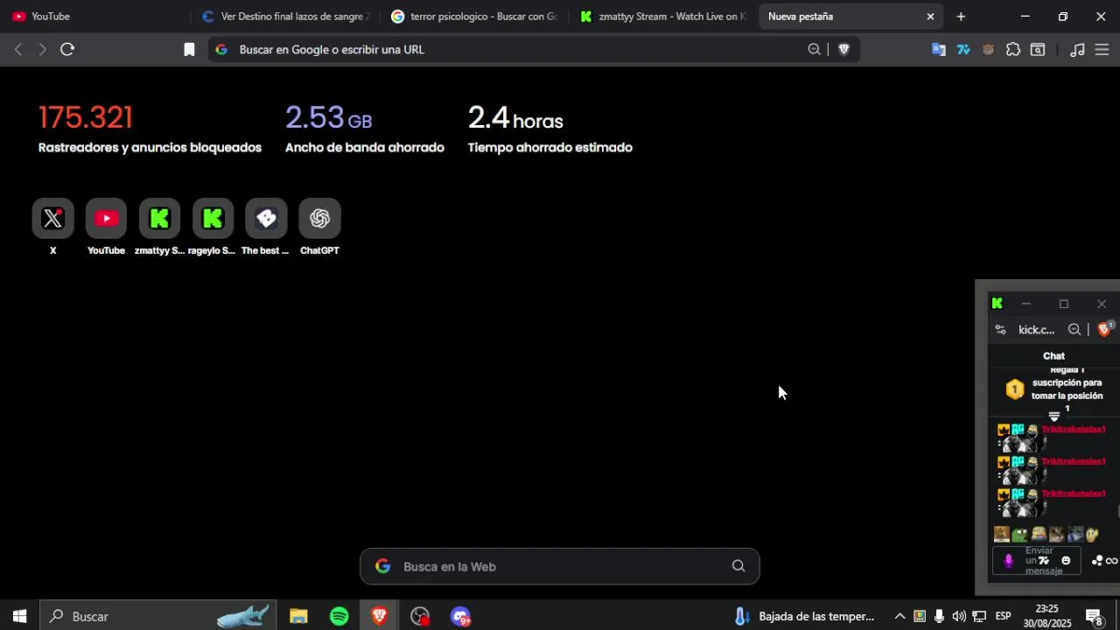Screen dimensions: 1120x630
Task: Open Brave Shields icon in the Kick popup
Action: [1104, 329]
